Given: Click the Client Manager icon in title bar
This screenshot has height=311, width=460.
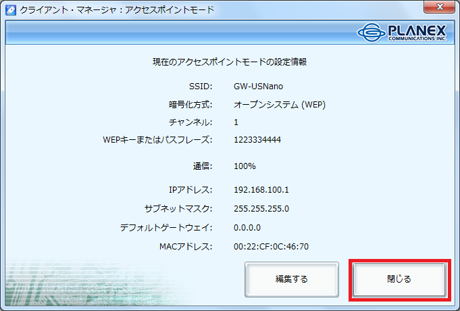Looking at the screenshot, I should (x=11, y=10).
